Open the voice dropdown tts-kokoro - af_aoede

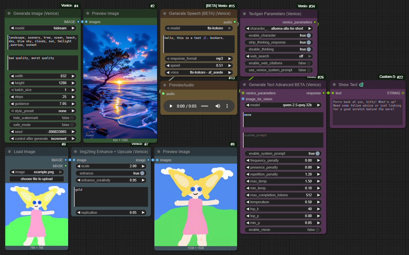click(199, 73)
